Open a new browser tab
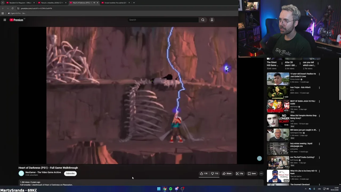 134,3
